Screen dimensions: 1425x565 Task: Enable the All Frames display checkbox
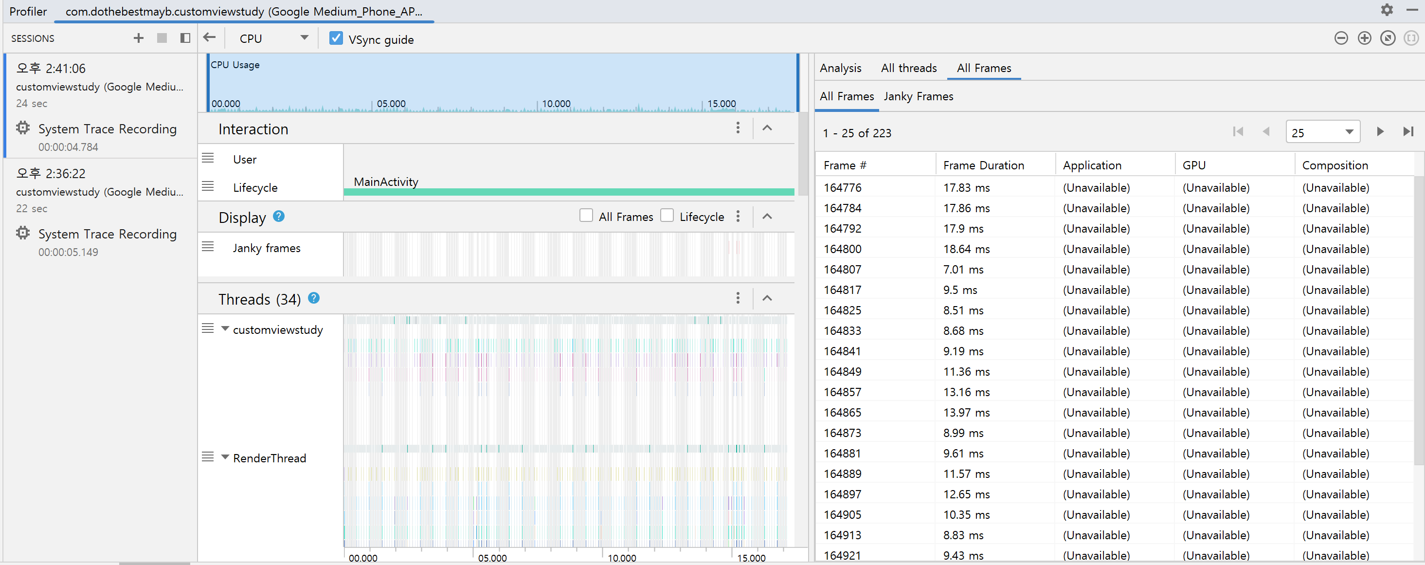pos(586,216)
